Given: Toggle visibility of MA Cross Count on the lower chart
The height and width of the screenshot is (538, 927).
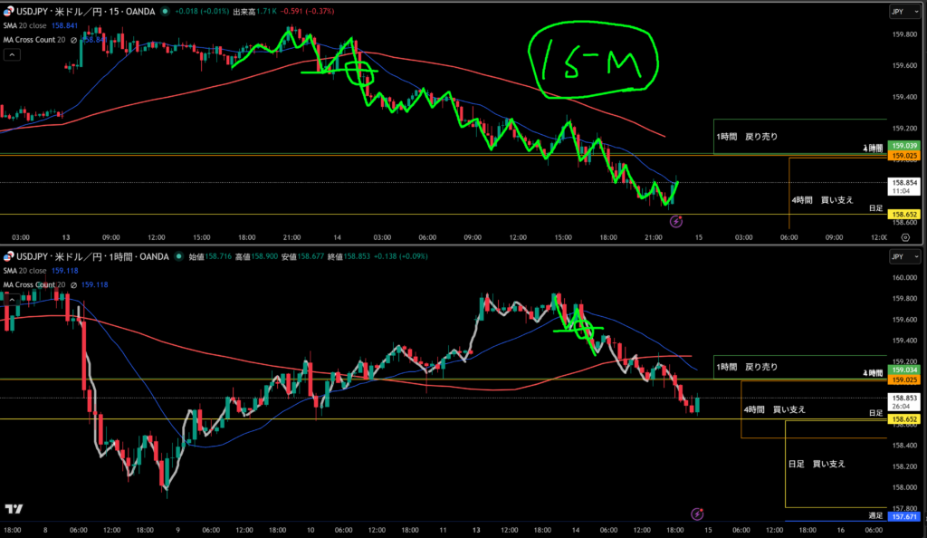Looking at the screenshot, I should [x=74, y=285].
